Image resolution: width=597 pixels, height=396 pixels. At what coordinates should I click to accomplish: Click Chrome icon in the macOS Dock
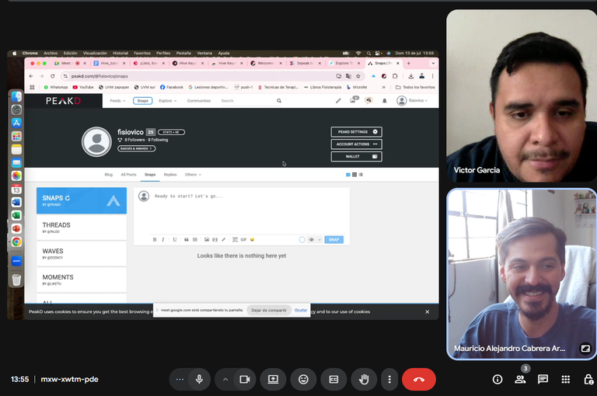click(x=16, y=242)
